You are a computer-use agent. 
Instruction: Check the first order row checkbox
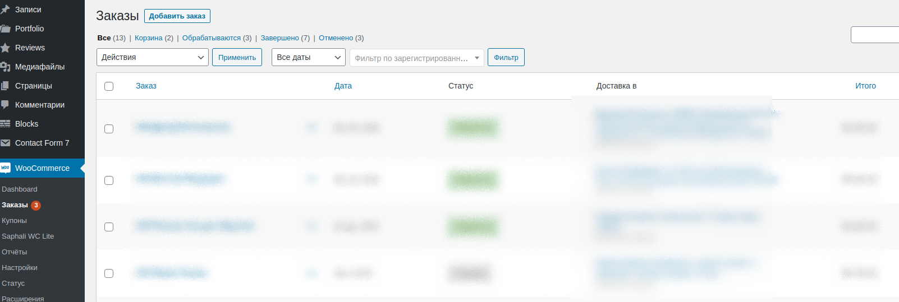tap(109, 129)
